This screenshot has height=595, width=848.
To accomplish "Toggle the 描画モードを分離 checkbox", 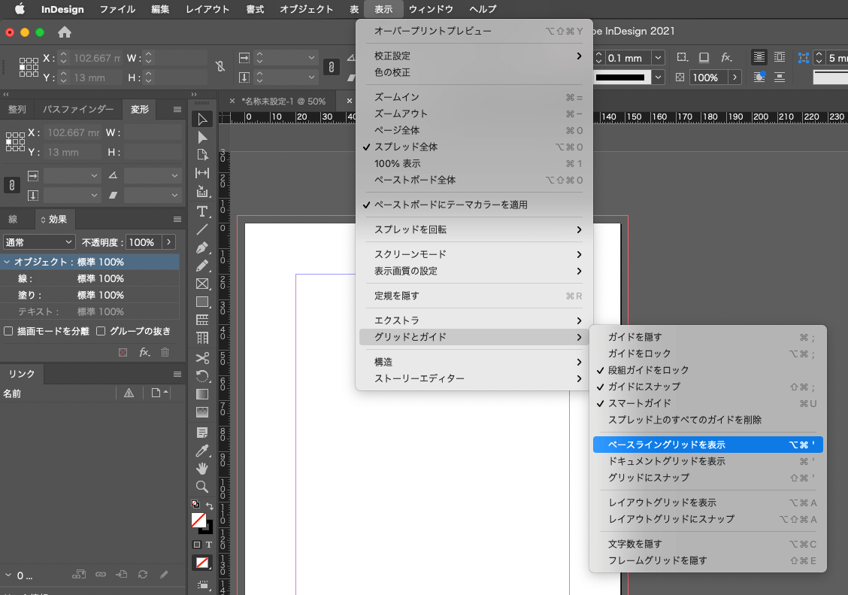I will (8, 330).
